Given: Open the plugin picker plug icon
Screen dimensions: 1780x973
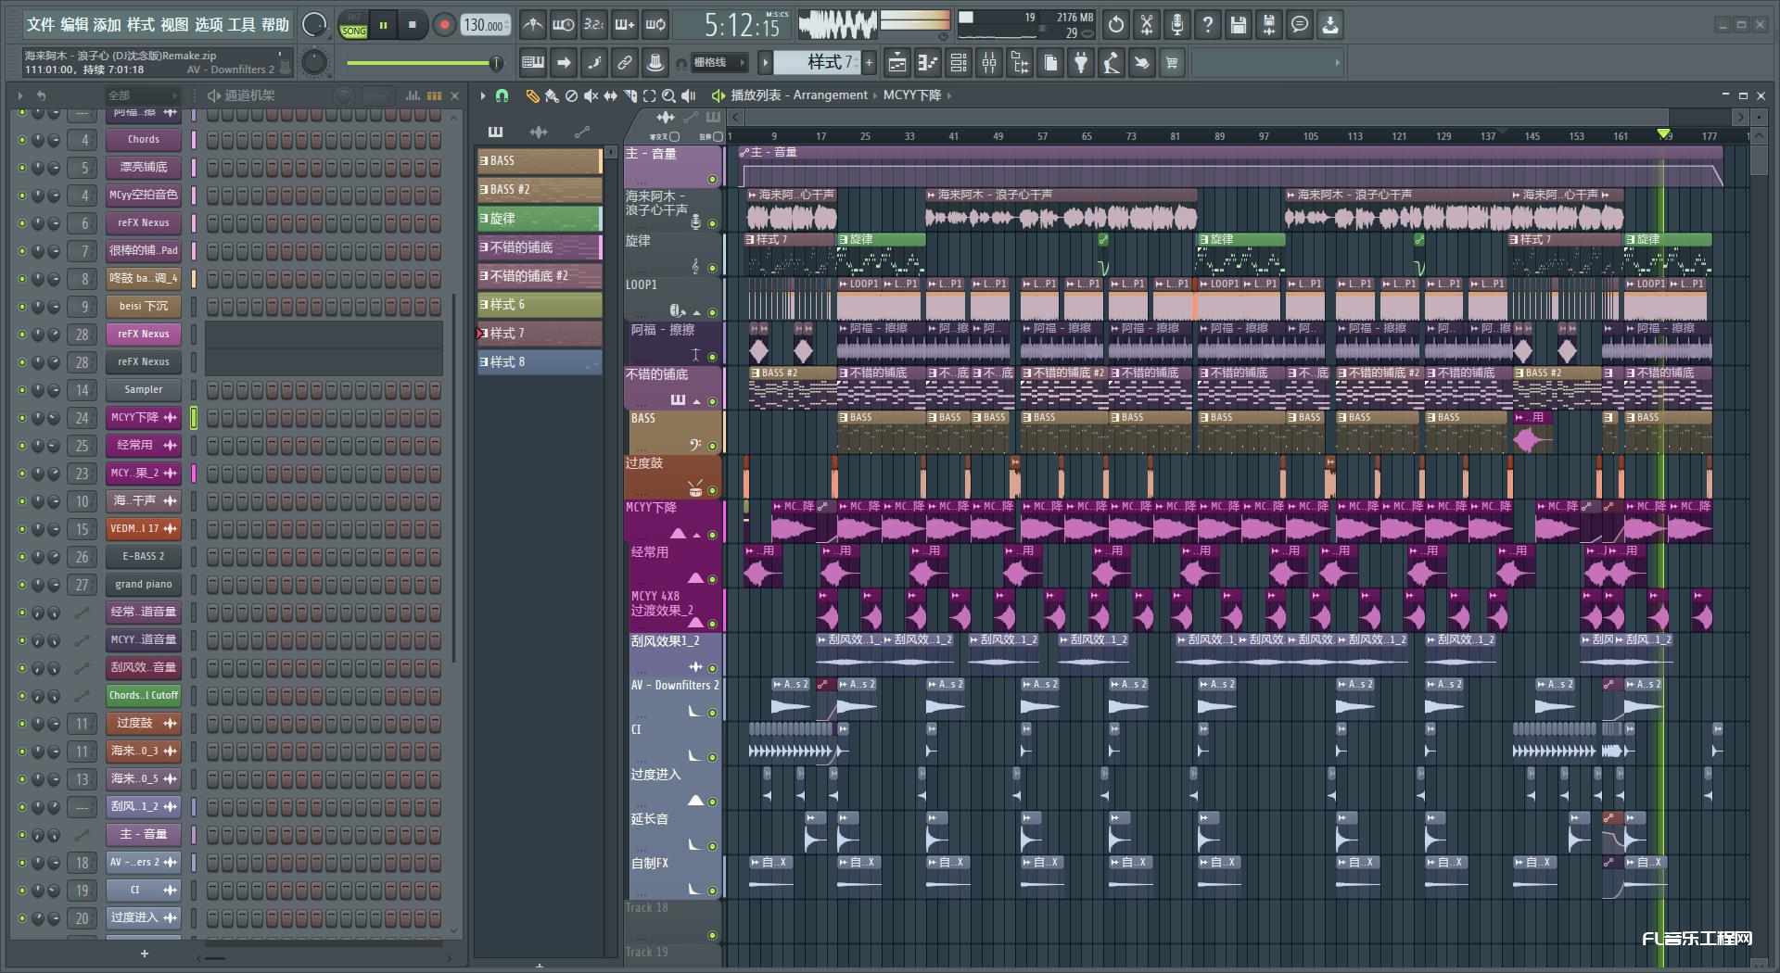Looking at the screenshot, I should [x=1081, y=63].
